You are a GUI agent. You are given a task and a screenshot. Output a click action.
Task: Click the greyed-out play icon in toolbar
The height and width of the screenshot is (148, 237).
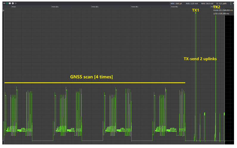[16, 3]
